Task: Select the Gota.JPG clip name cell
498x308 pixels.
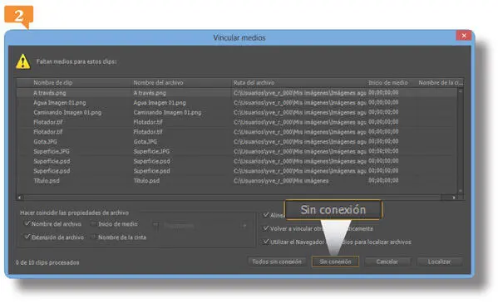Action: pyautogui.click(x=46, y=142)
